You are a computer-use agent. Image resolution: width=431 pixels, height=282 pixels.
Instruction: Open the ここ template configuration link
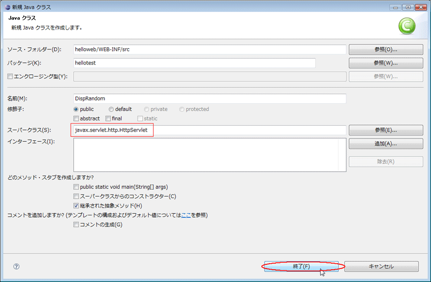[x=186, y=215]
